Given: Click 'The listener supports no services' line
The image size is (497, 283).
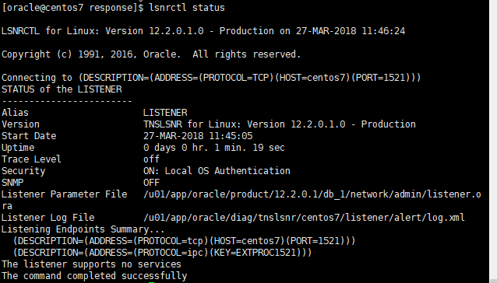Looking at the screenshot, I should [x=91, y=264].
